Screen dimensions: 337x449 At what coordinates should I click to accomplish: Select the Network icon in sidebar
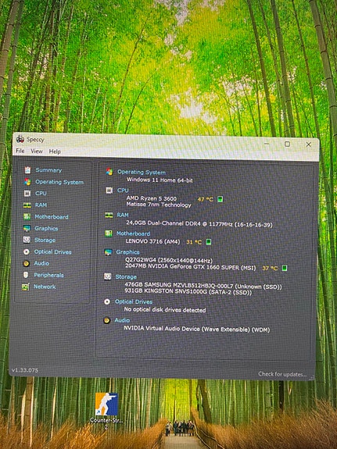[25, 287]
